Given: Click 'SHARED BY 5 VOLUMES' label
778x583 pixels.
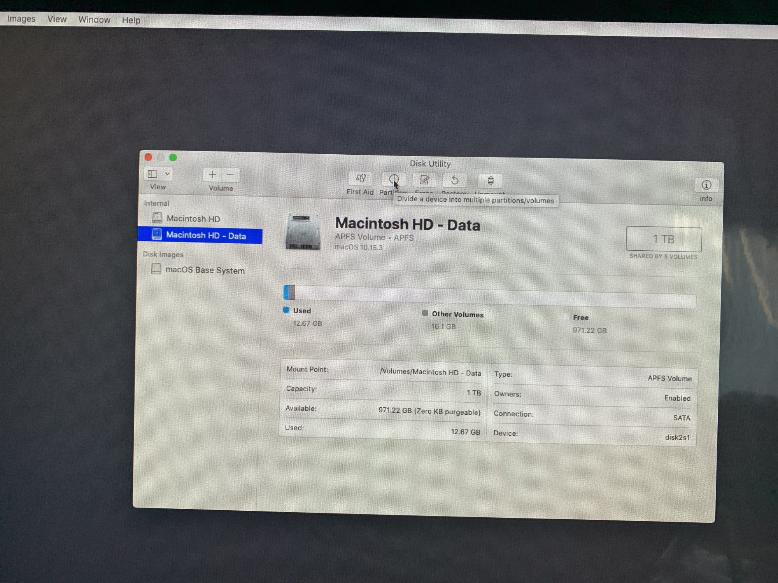Looking at the screenshot, I should [663, 257].
